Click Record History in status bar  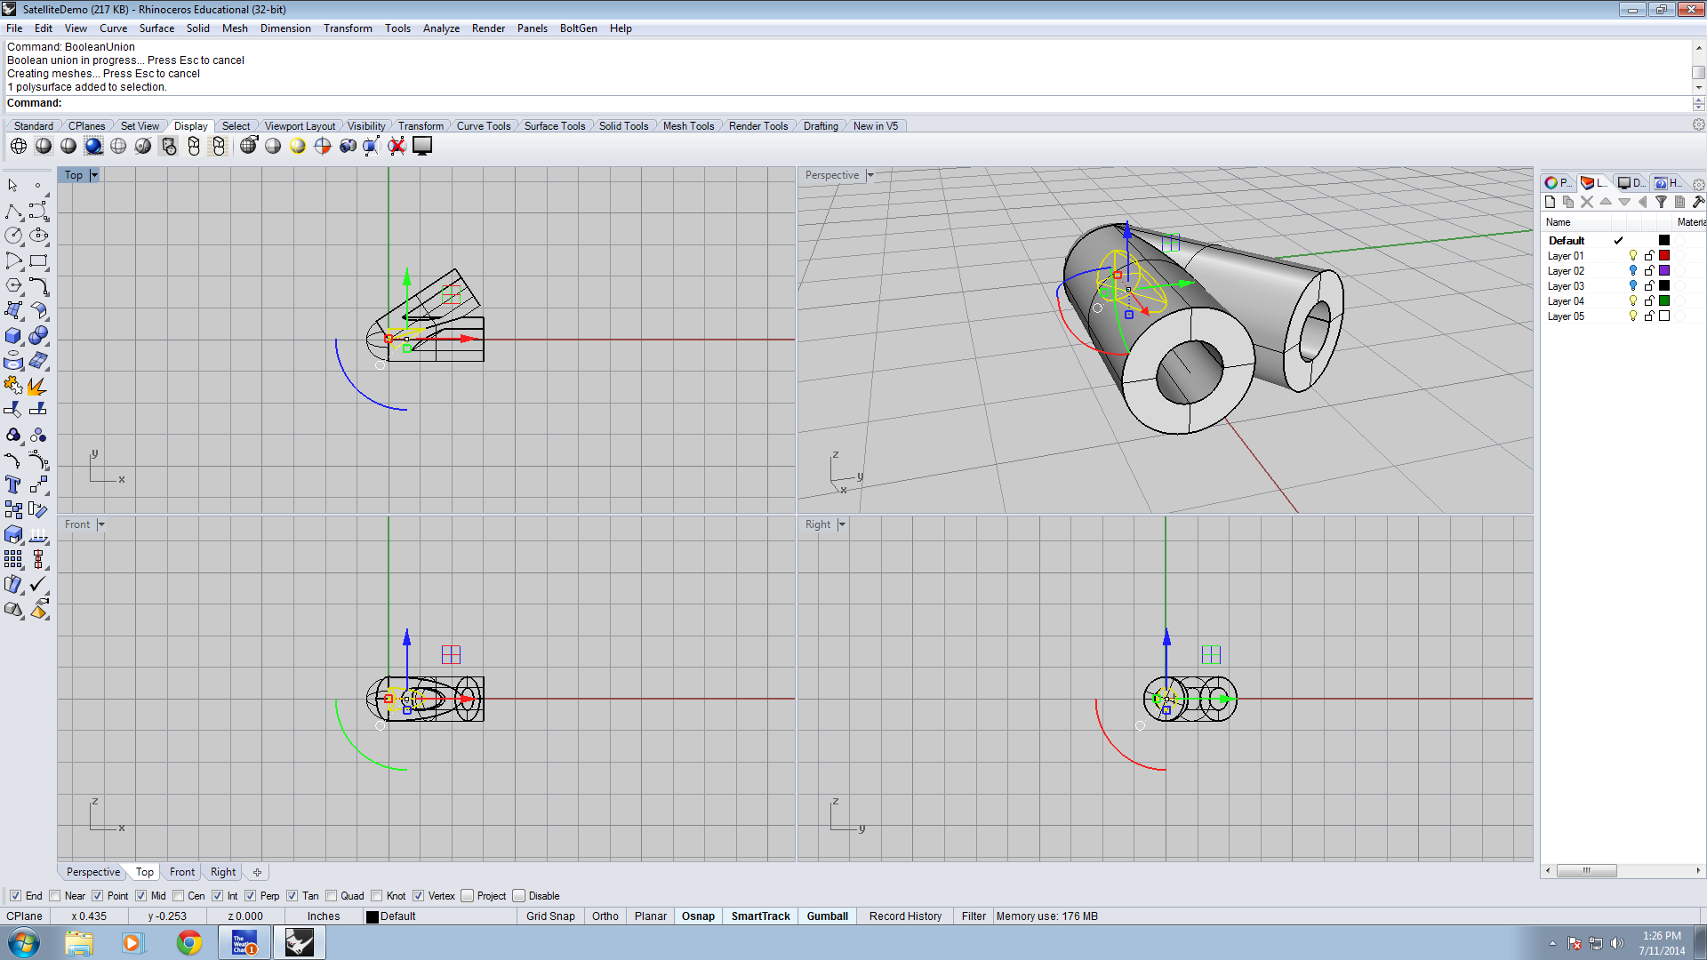[x=905, y=916]
